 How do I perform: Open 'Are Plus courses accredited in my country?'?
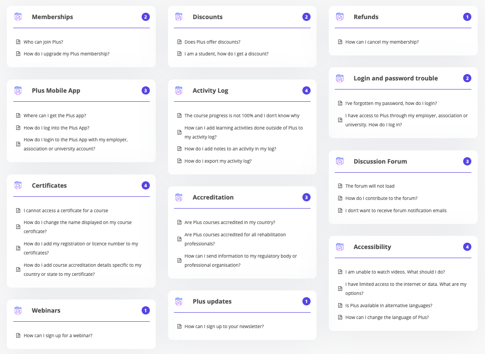pos(230,223)
